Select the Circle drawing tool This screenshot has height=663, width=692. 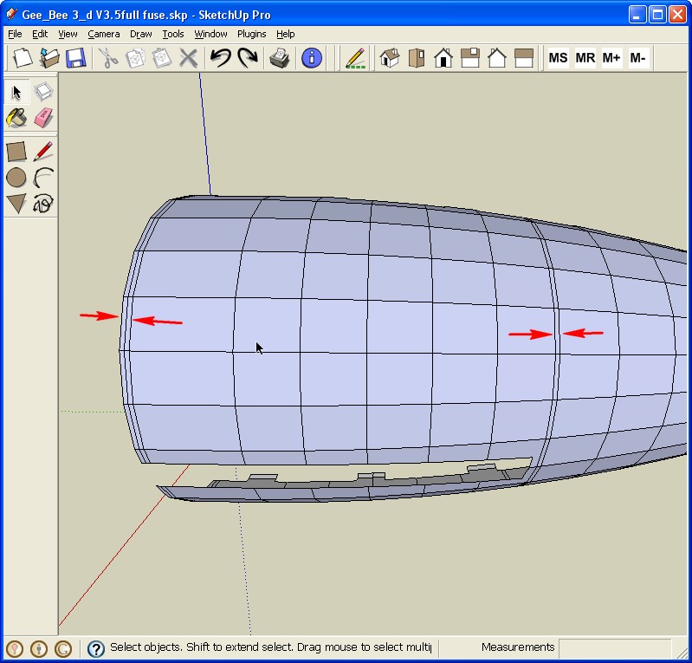[x=16, y=178]
